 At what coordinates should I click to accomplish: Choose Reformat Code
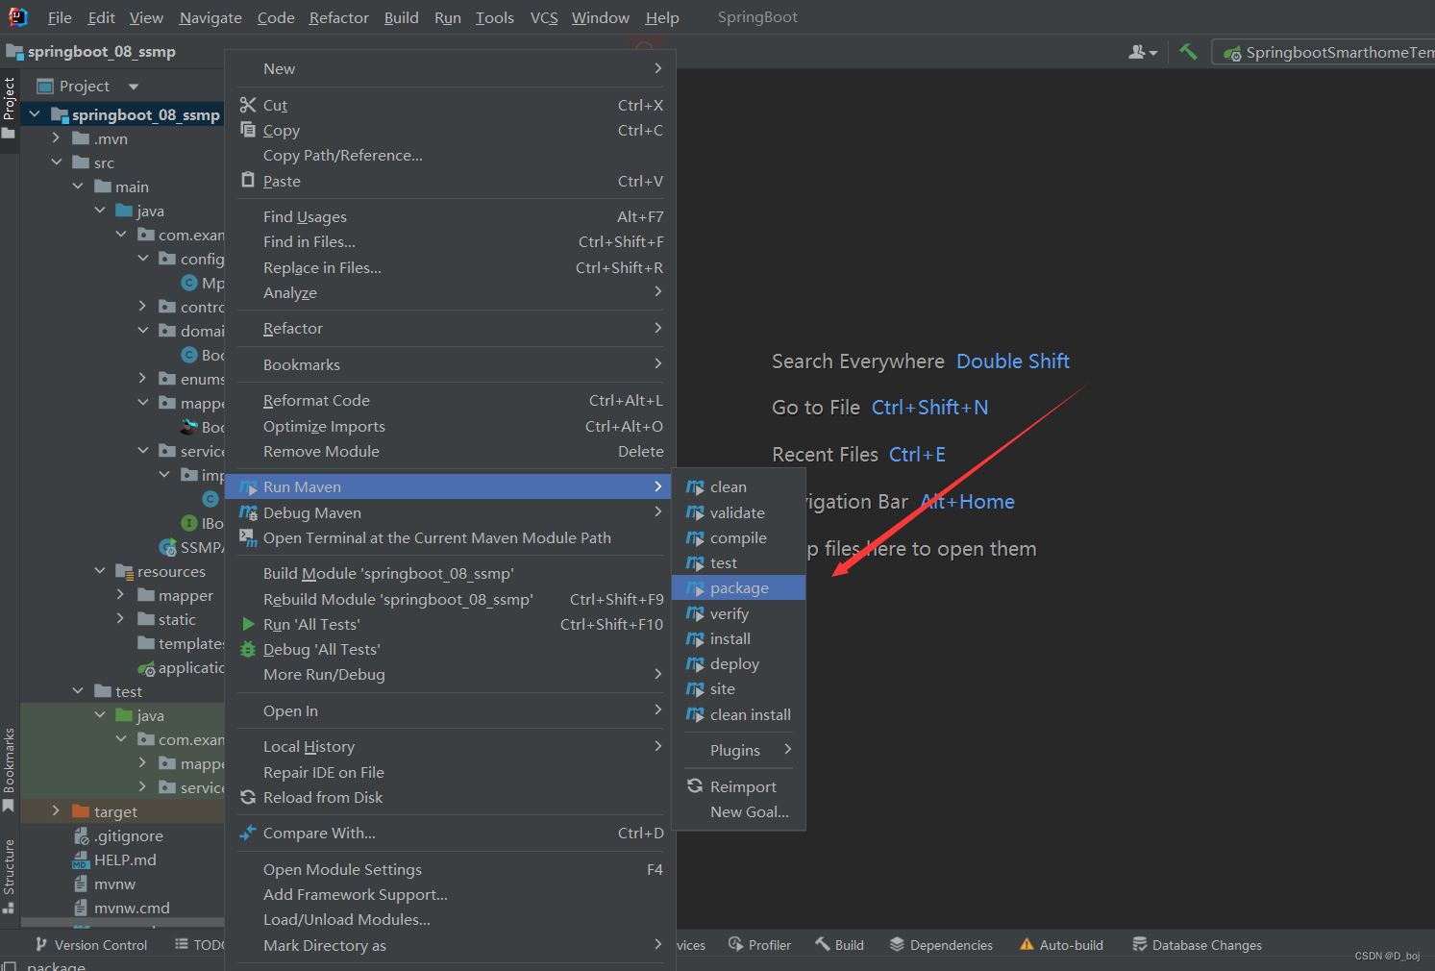tap(450, 401)
